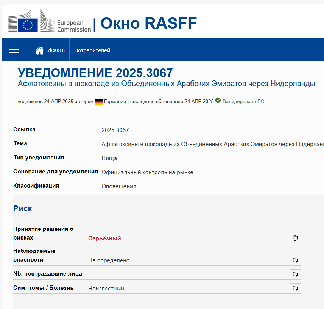Image resolution: width=324 pixels, height=309 pixels.
Task: Select the УВЕДОМЛЕНИЕ 2025.3067 heading
Action: point(95,73)
